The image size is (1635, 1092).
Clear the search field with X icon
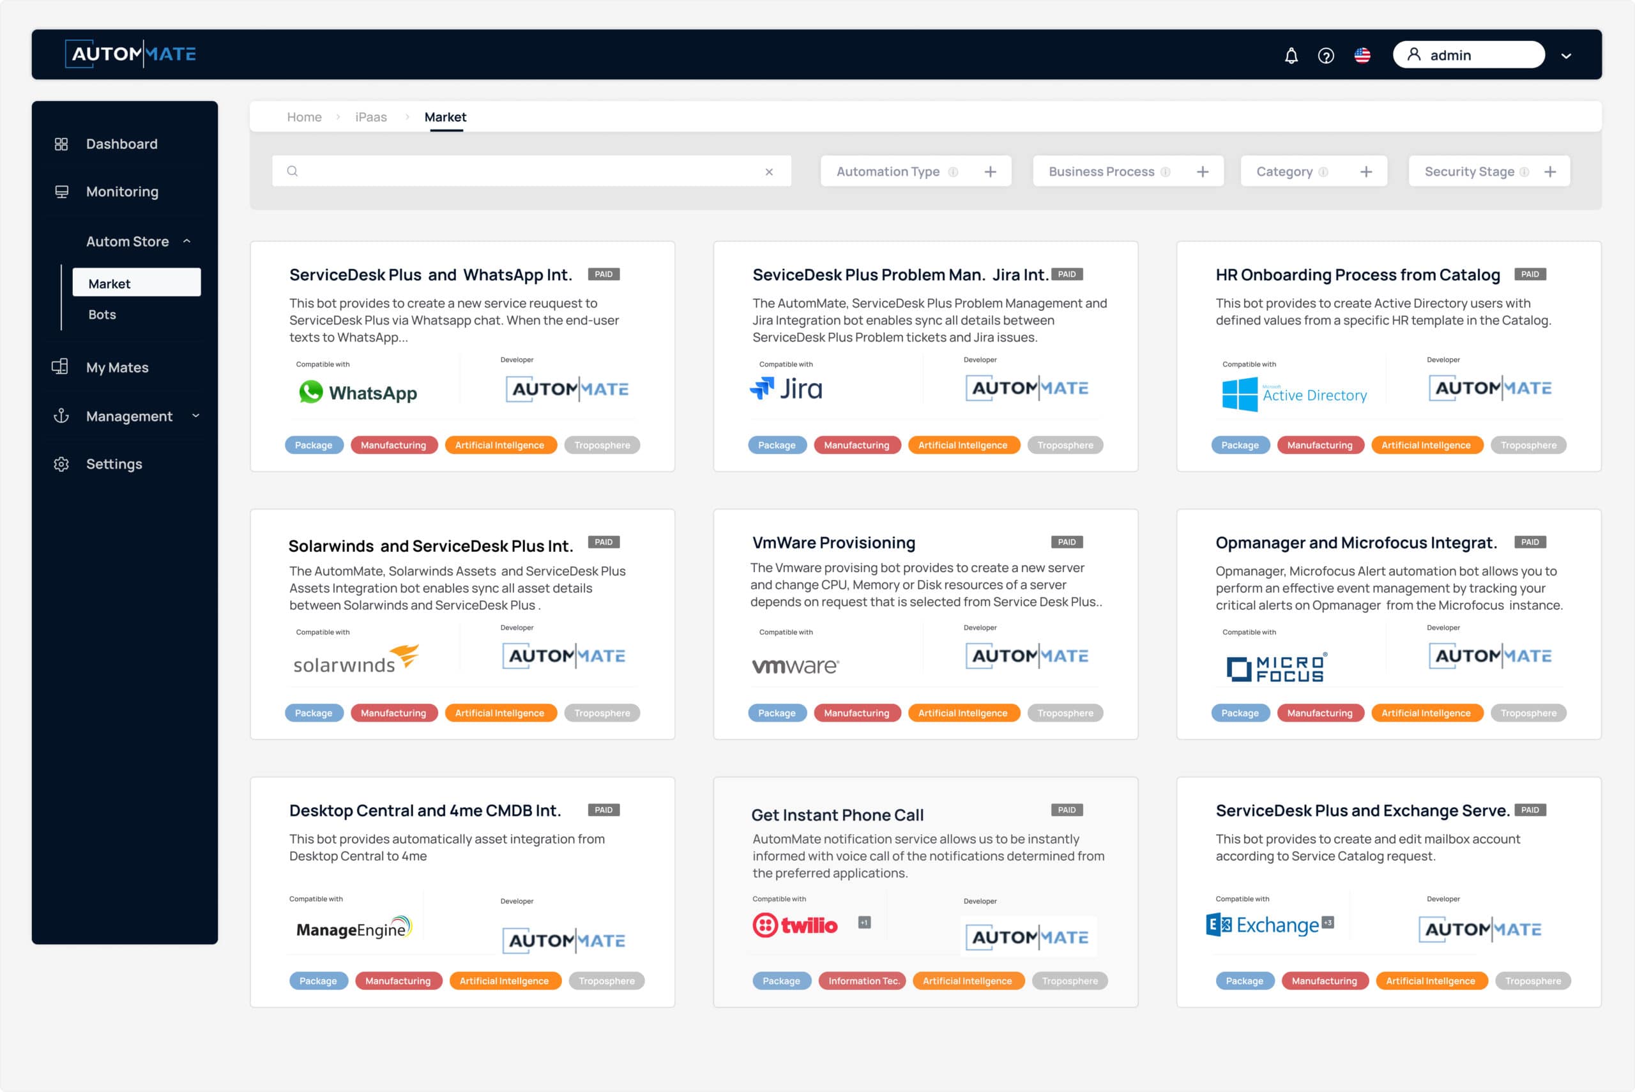click(770, 171)
